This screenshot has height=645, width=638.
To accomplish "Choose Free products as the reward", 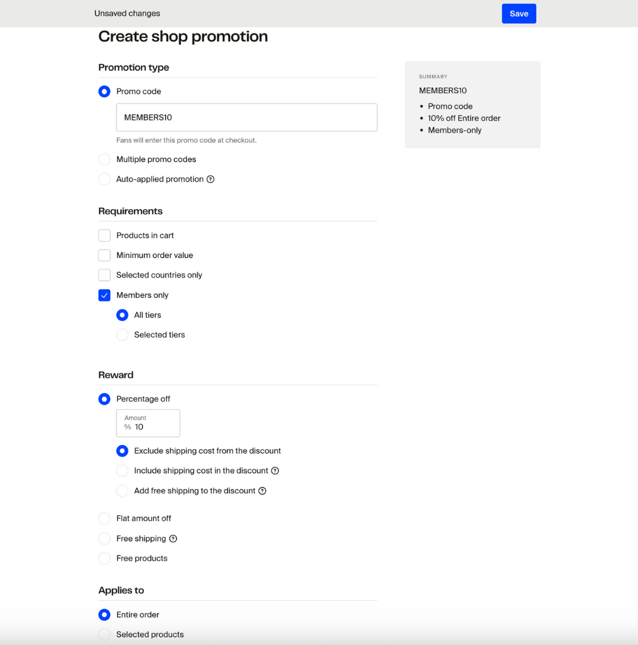I will pos(105,558).
